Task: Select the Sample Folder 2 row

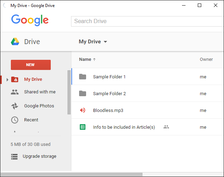Action: (148, 93)
